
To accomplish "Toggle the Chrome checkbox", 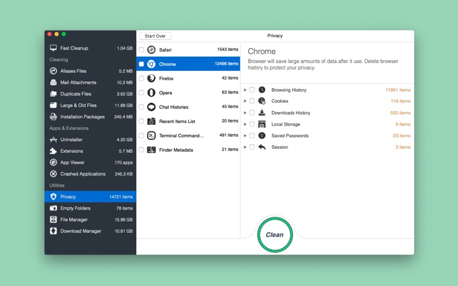I will tap(141, 64).
